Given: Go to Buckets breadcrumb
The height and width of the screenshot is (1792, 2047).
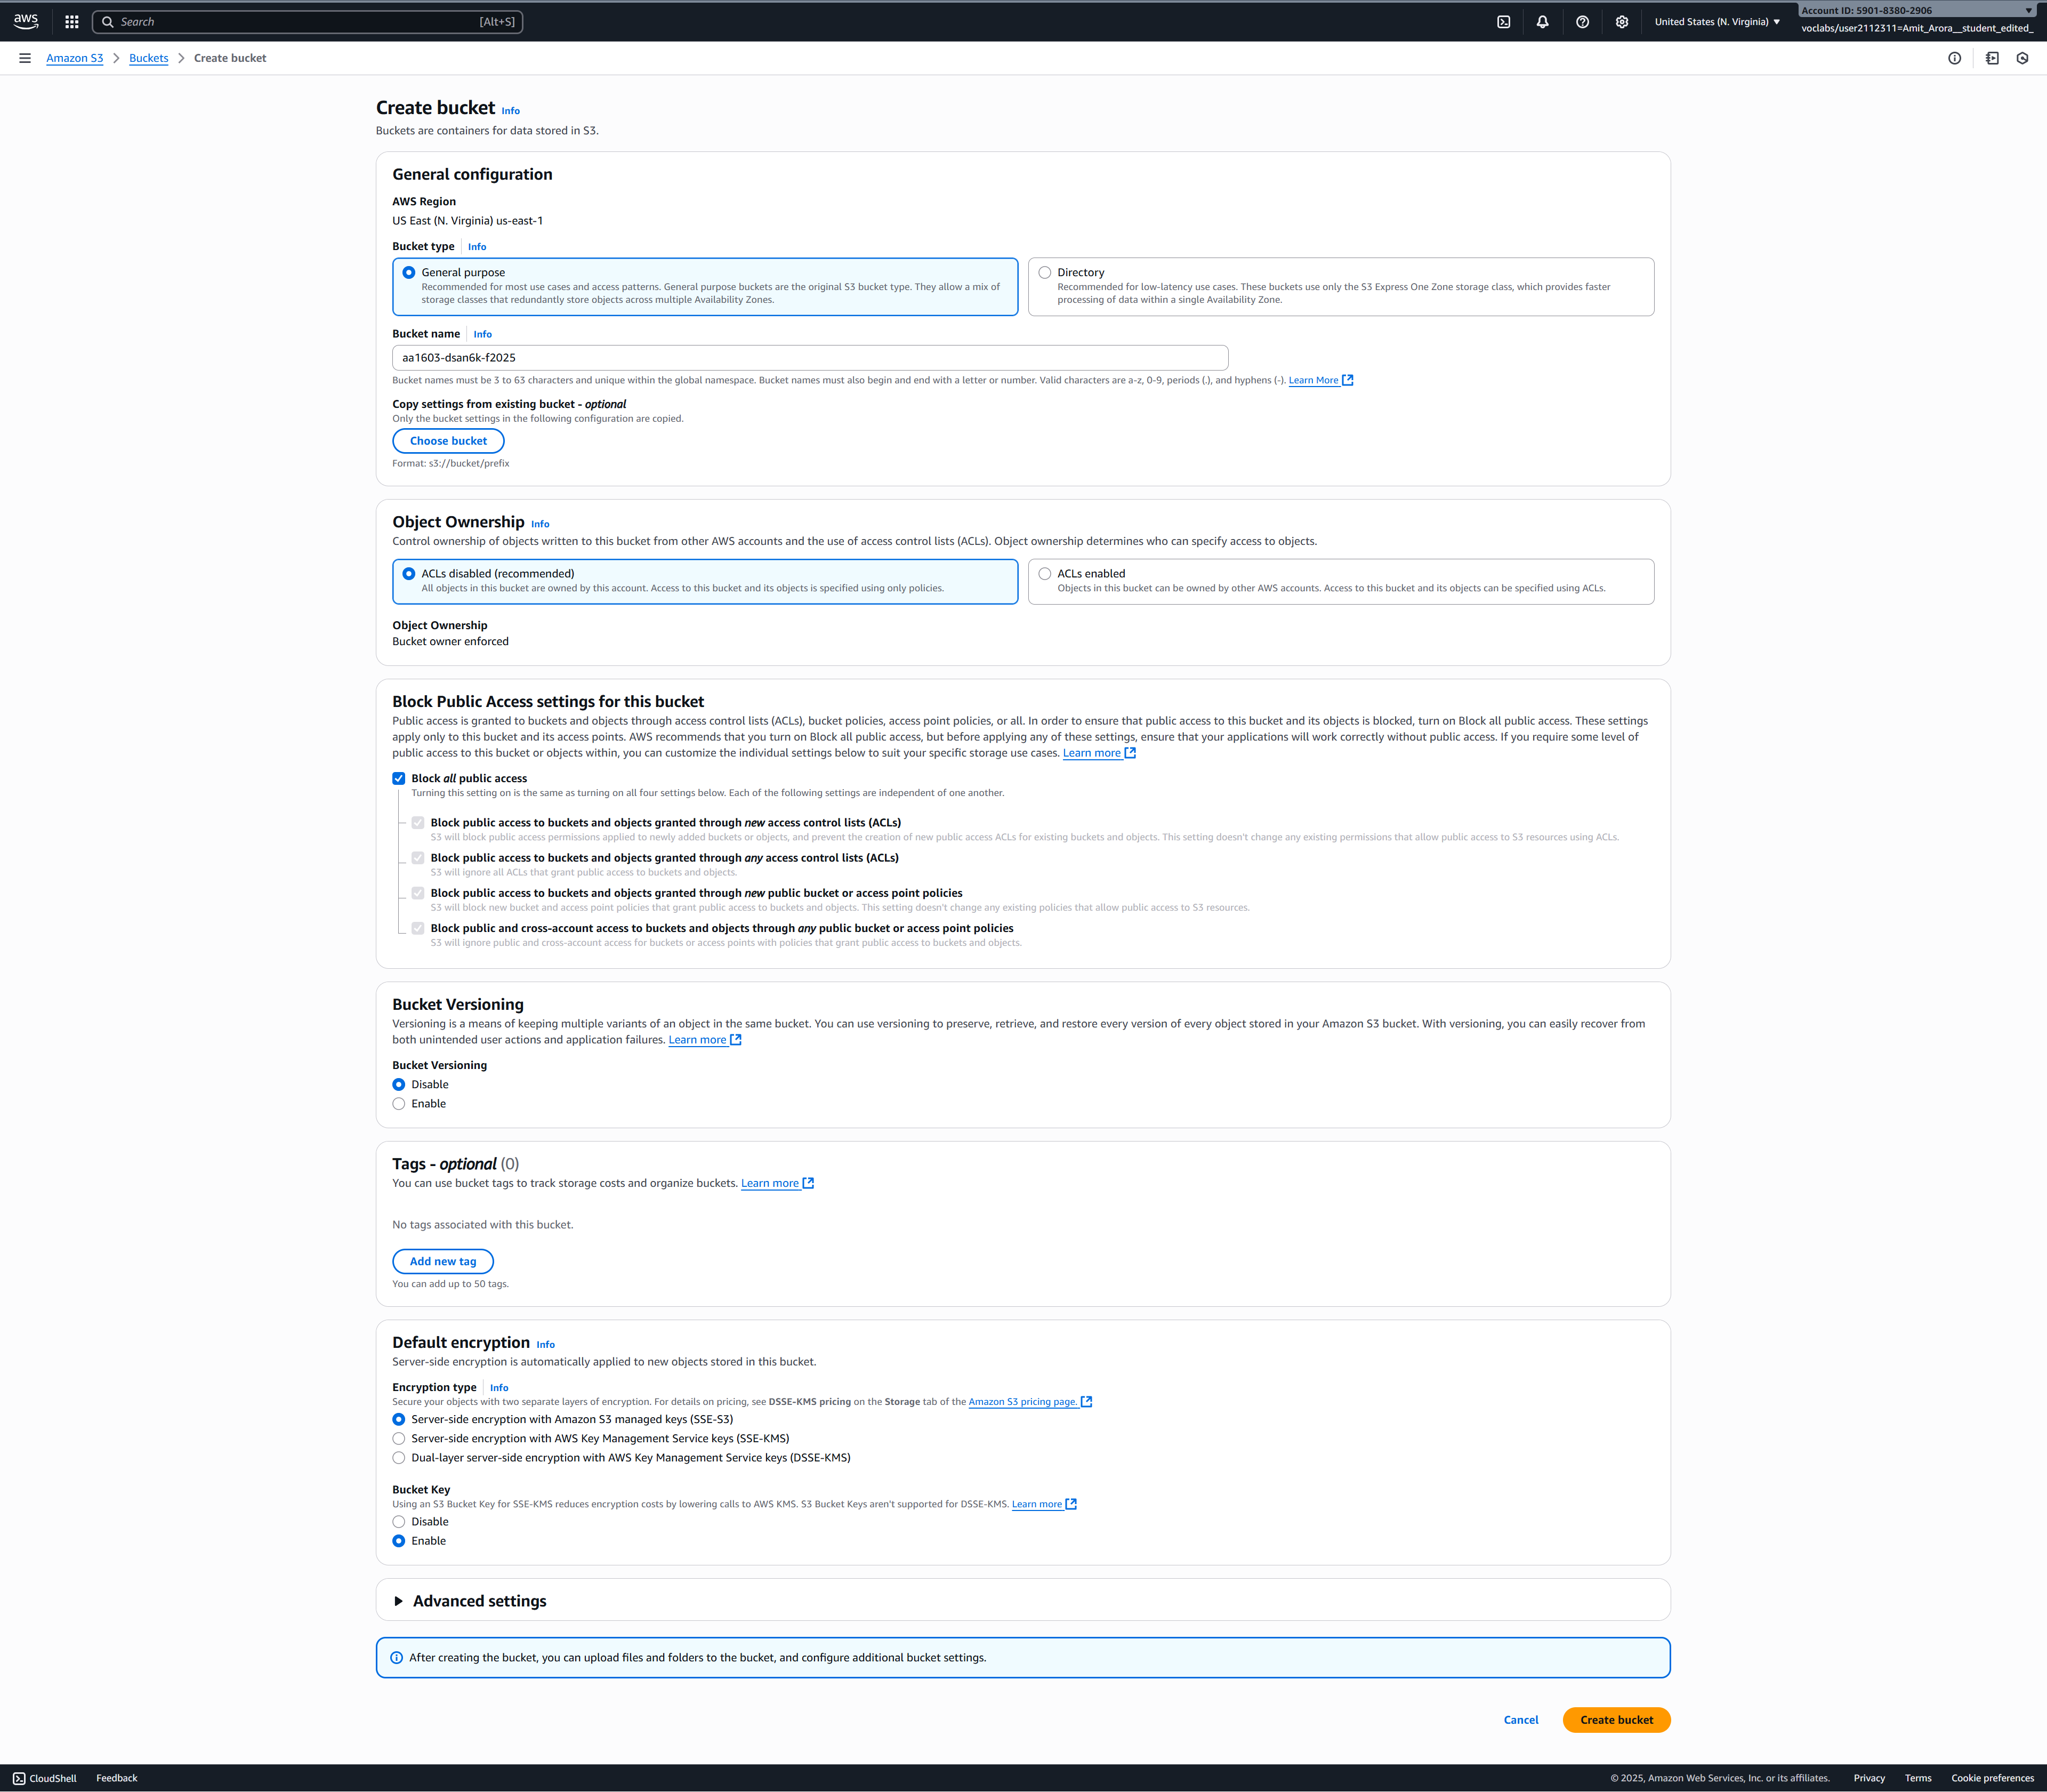Looking at the screenshot, I should [x=148, y=58].
